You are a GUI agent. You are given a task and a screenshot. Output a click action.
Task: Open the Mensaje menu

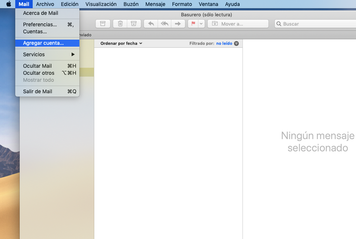point(155,4)
